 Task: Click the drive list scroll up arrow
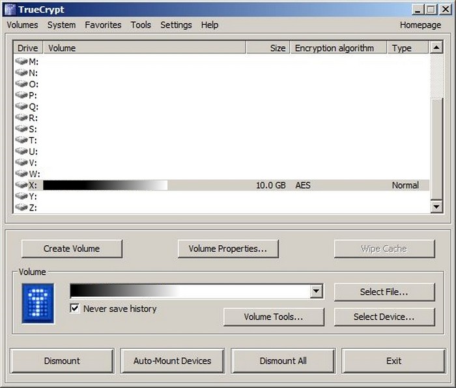pyautogui.click(x=436, y=48)
